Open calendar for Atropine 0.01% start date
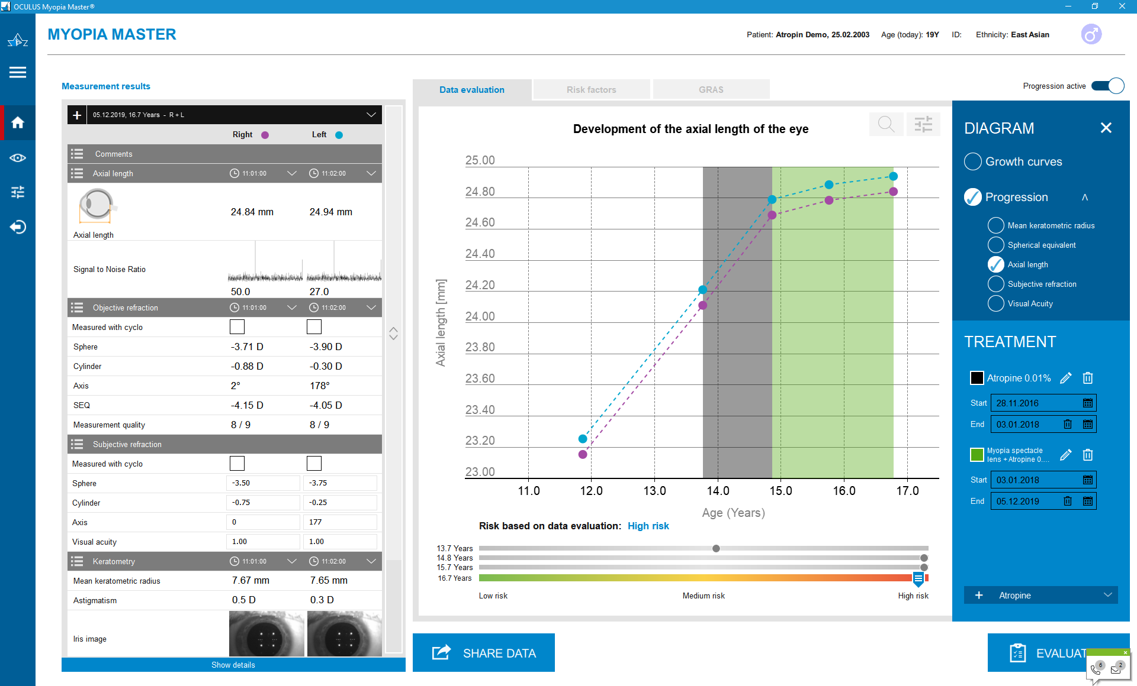1137x686 pixels. pos(1088,403)
